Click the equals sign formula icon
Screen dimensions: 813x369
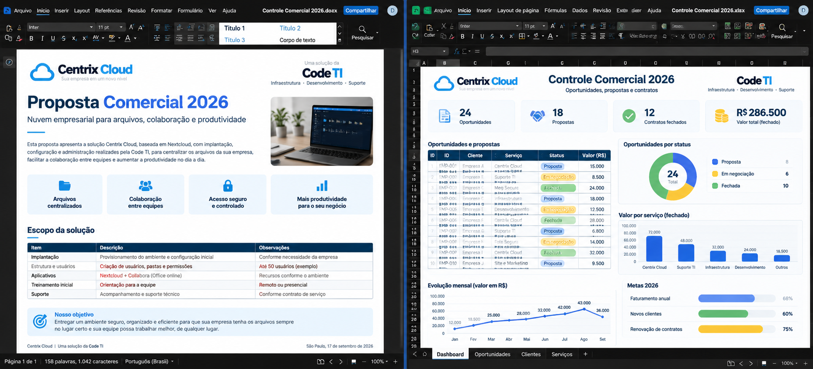pyautogui.click(x=477, y=51)
